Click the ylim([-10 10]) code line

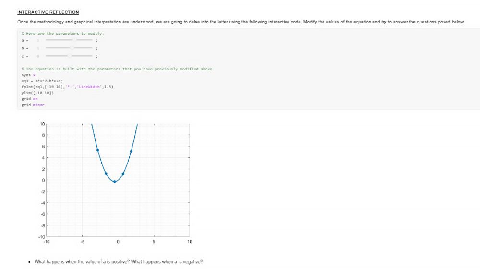37,93
